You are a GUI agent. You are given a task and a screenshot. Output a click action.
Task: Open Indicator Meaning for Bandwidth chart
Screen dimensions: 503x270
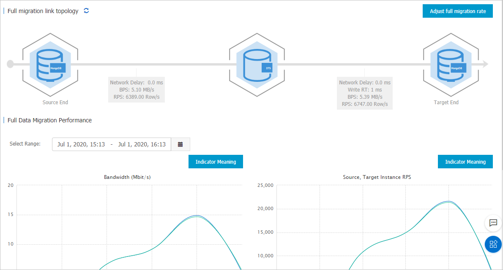click(216, 162)
